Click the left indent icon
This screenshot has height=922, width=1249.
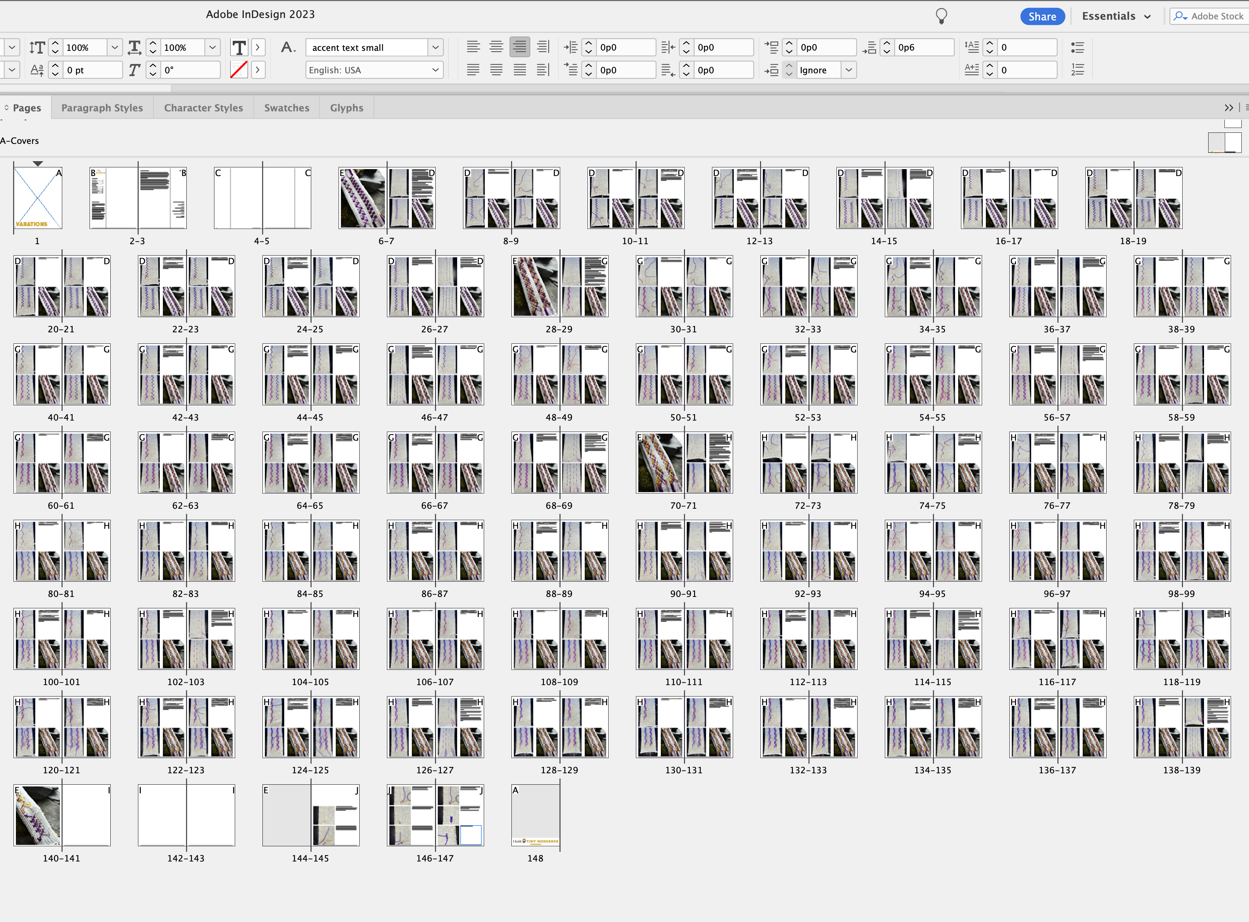570,47
